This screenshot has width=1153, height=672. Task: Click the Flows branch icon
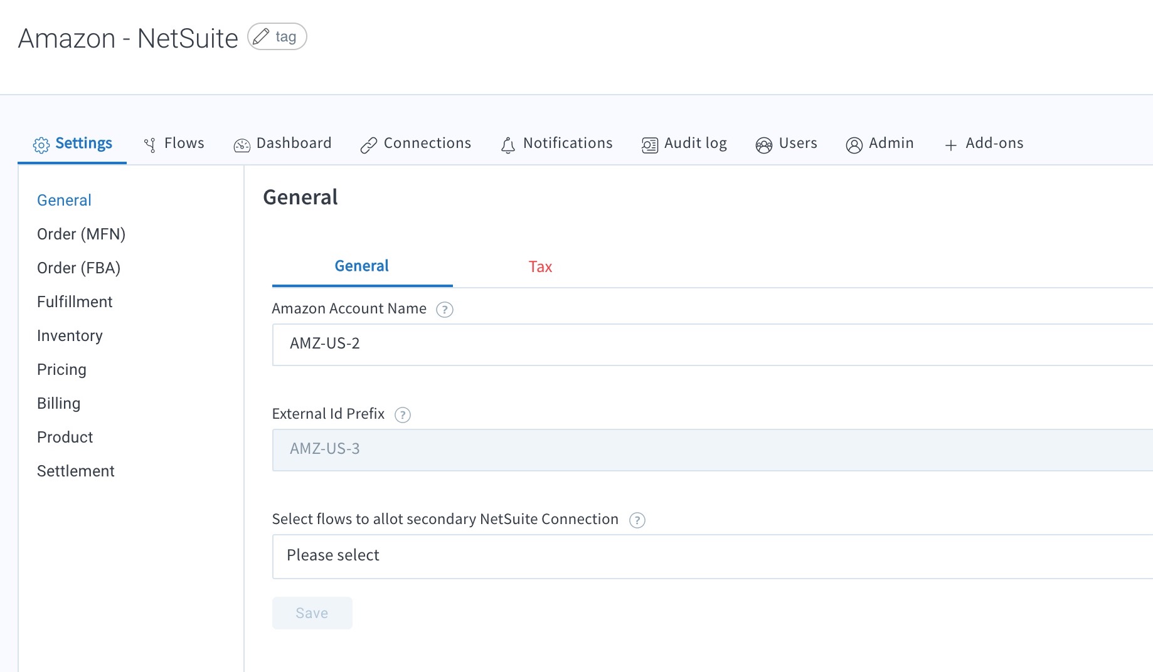tap(150, 145)
